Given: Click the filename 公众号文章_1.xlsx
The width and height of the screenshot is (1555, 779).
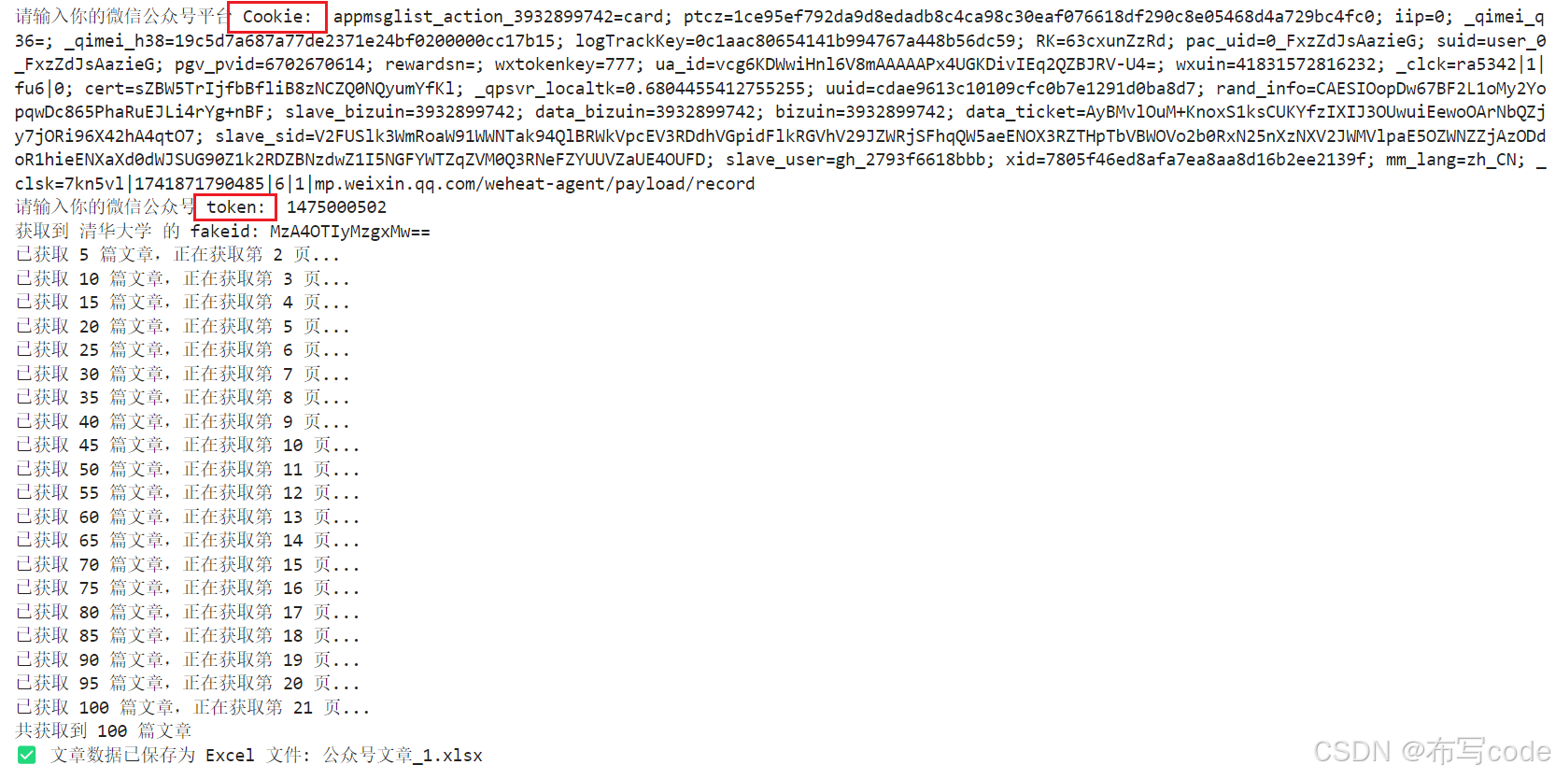Looking at the screenshot, I should [x=403, y=755].
